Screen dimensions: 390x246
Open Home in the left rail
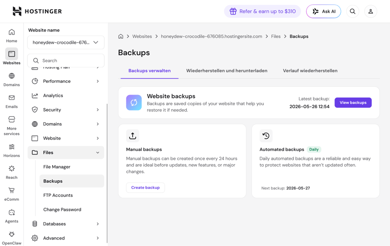[x=12, y=36]
